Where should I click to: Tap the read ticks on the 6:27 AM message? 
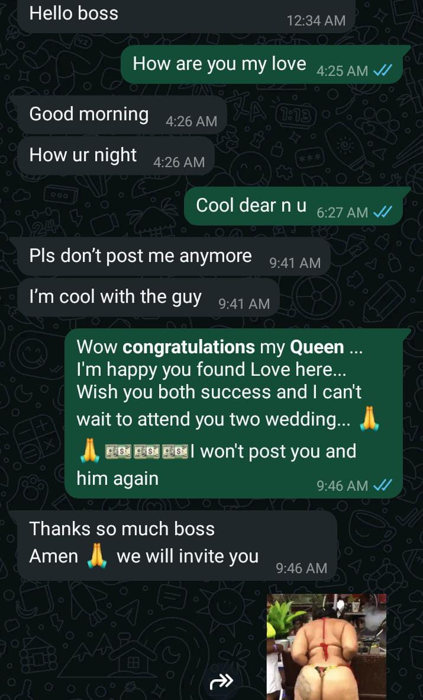(382, 212)
